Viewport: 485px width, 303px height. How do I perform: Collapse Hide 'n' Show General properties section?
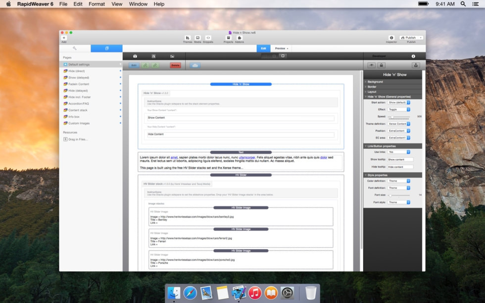392,97
